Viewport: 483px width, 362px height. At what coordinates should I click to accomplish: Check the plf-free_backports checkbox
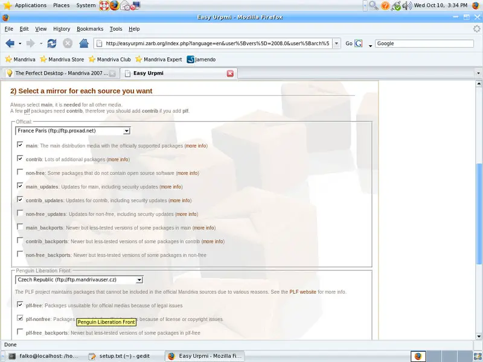point(20,331)
